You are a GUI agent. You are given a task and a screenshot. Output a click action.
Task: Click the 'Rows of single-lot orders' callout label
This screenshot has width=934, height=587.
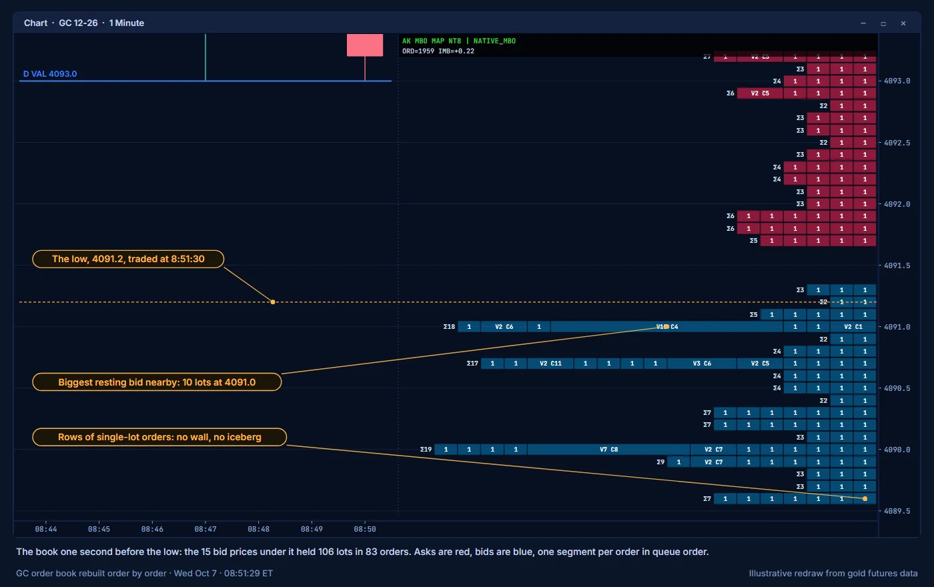click(x=159, y=437)
